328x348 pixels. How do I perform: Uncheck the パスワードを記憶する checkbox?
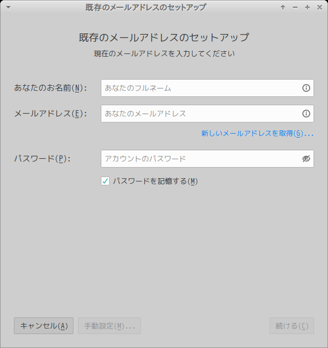pos(105,181)
